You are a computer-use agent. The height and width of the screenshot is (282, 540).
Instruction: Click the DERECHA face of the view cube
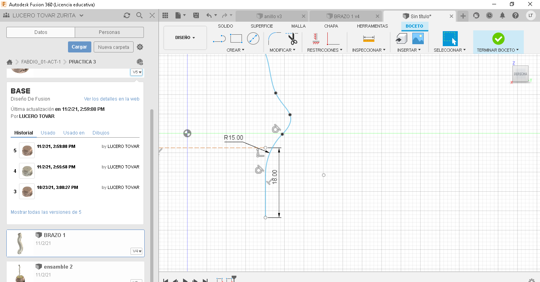coord(520,74)
